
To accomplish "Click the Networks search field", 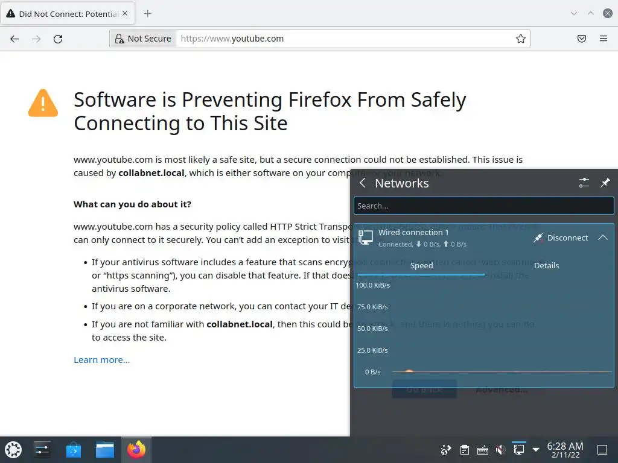I will pyautogui.click(x=483, y=206).
